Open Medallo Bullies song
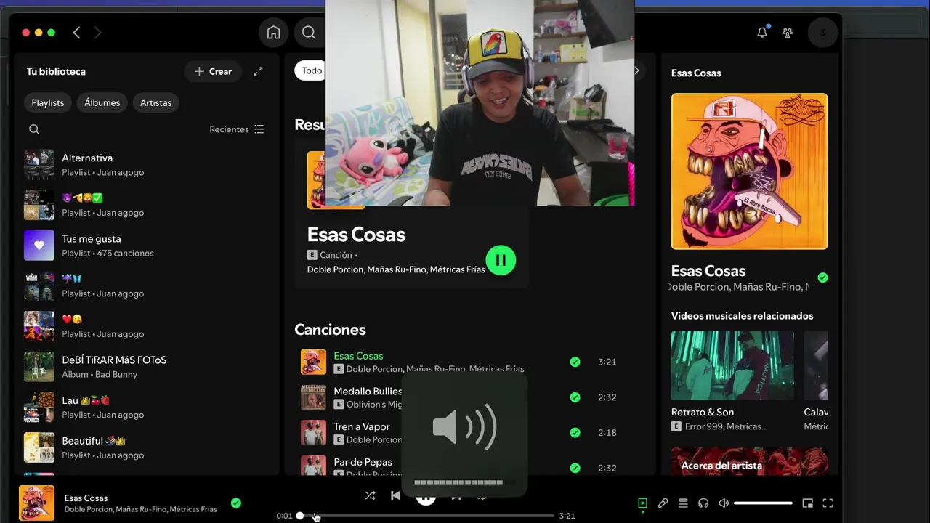The height and width of the screenshot is (523, 930). [x=368, y=391]
